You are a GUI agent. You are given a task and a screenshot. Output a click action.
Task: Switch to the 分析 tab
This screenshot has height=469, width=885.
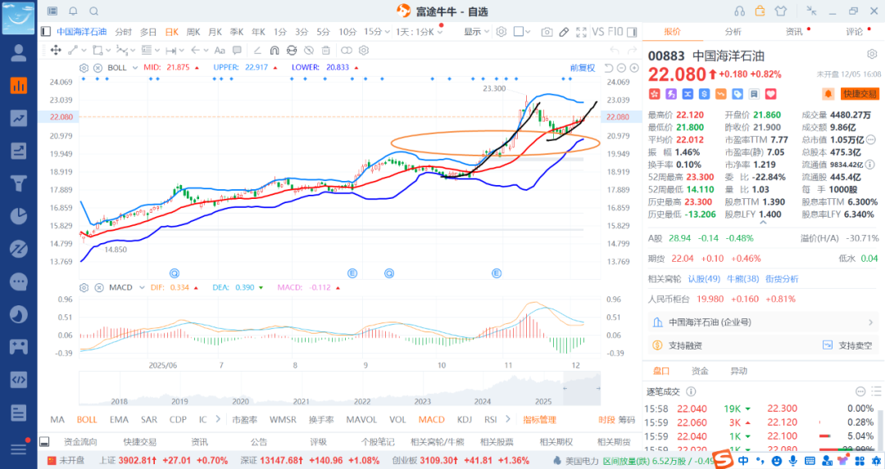pyautogui.click(x=733, y=32)
